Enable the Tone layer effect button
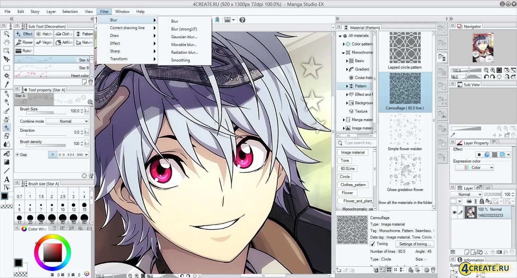 pyautogui.click(x=495, y=155)
